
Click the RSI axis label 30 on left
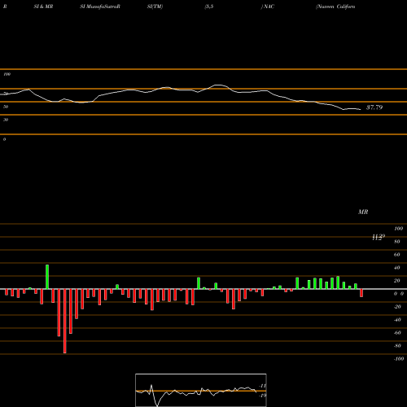pos(6,120)
